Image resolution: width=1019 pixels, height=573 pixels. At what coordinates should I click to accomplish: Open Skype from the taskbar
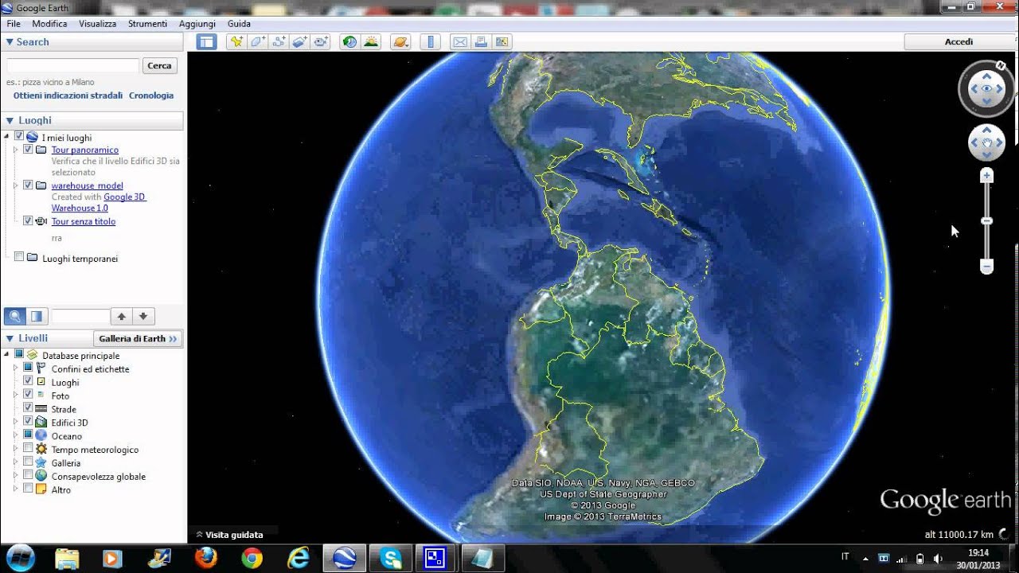[391, 558]
